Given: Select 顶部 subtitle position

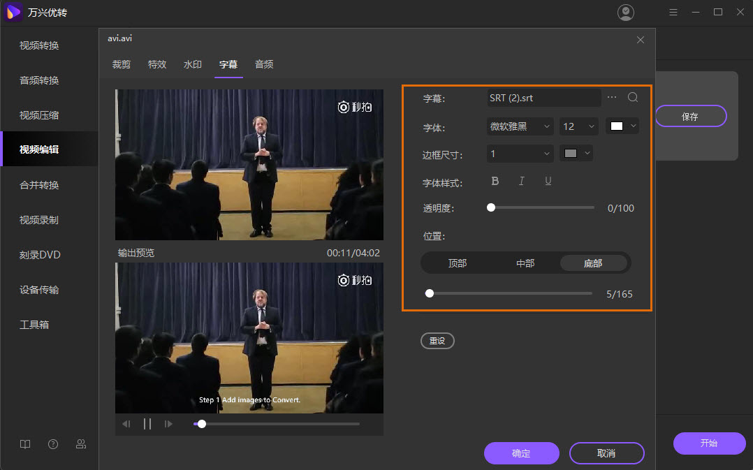Looking at the screenshot, I should tap(458, 263).
